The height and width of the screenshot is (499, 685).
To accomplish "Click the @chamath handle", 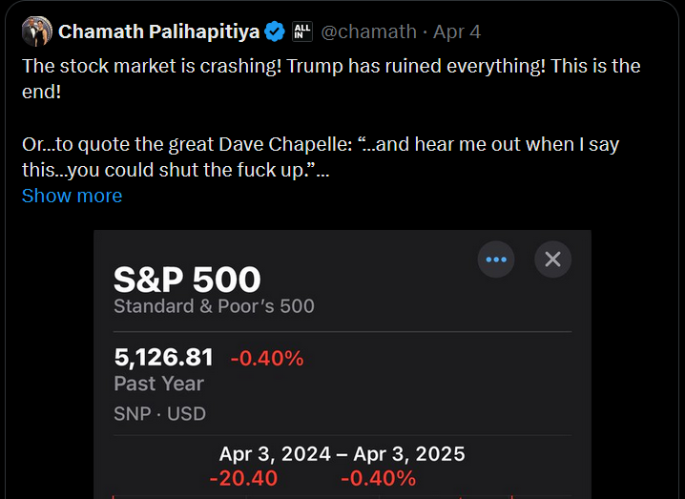I will (x=368, y=31).
